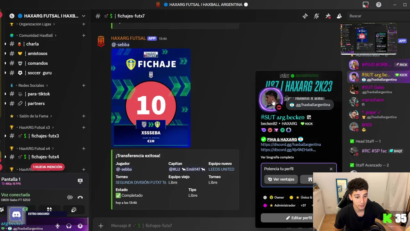Toggle headphones deafen in user panel
The height and width of the screenshot is (231, 410).
pyautogui.click(x=69, y=226)
